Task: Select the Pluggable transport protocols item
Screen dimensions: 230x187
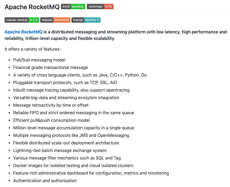Action: [x=65, y=82]
